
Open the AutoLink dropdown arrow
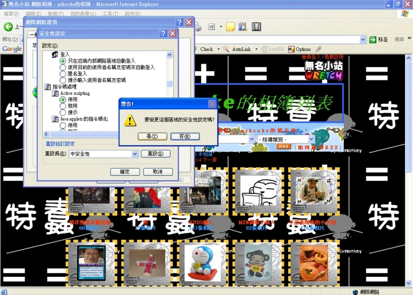[x=256, y=49]
